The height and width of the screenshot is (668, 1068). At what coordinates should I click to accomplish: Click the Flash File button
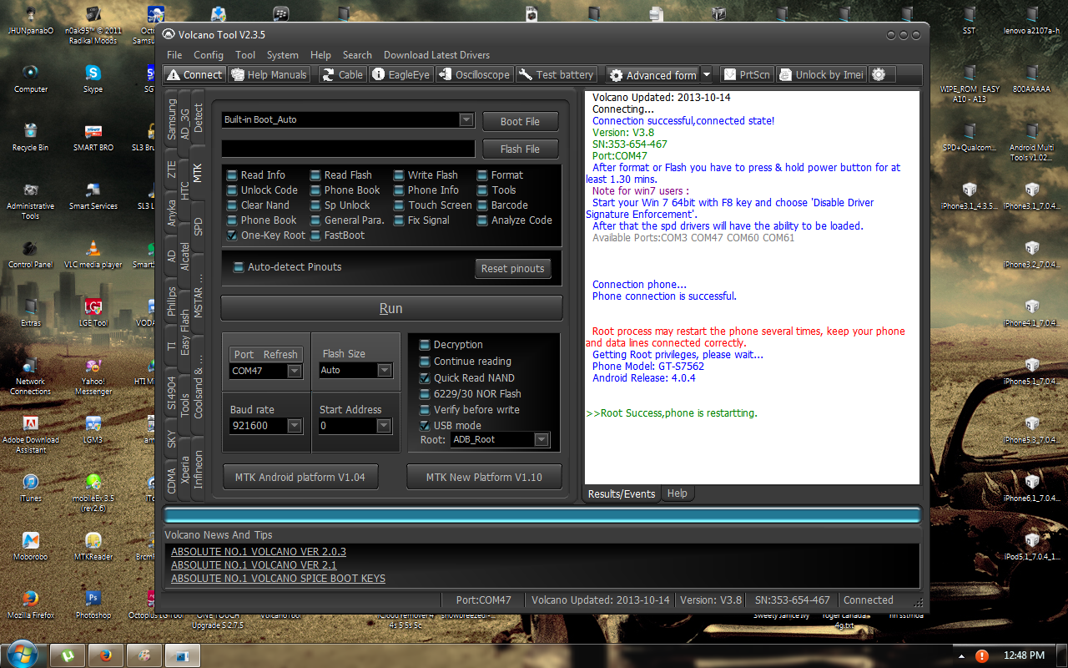(x=520, y=149)
